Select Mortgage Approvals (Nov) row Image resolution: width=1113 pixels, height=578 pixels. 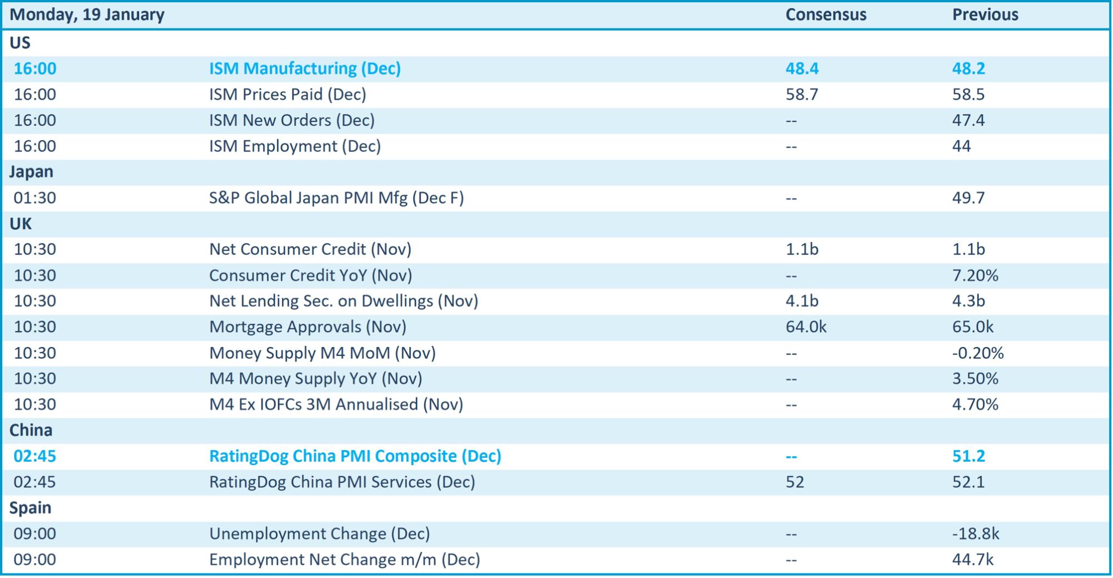pyautogui.click(x=307, y=327)
